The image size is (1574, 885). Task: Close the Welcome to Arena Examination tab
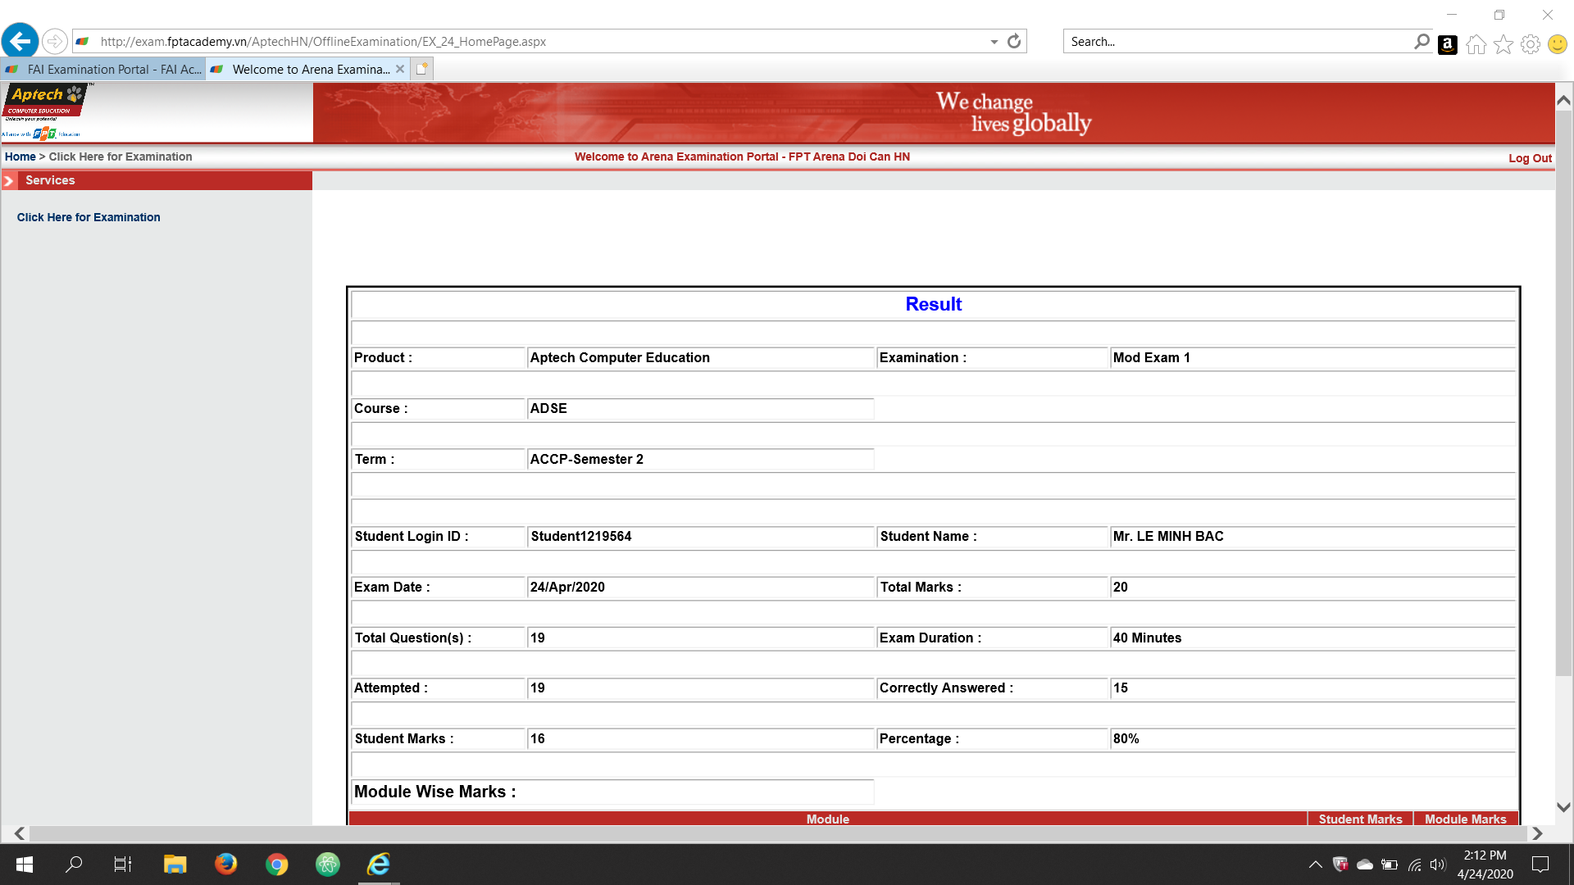(x=400, y=69)
